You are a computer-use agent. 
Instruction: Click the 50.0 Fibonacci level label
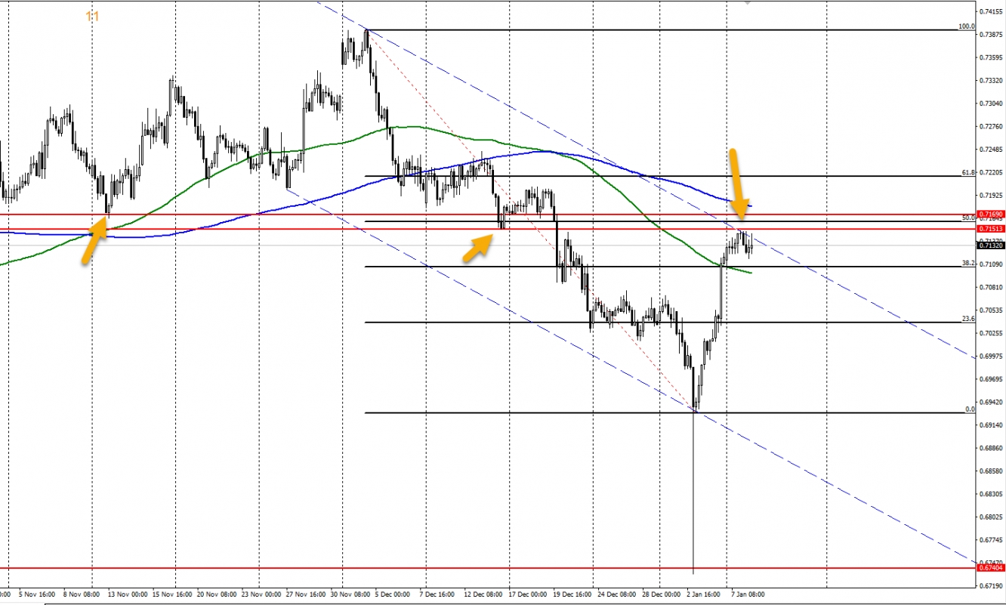967,218
